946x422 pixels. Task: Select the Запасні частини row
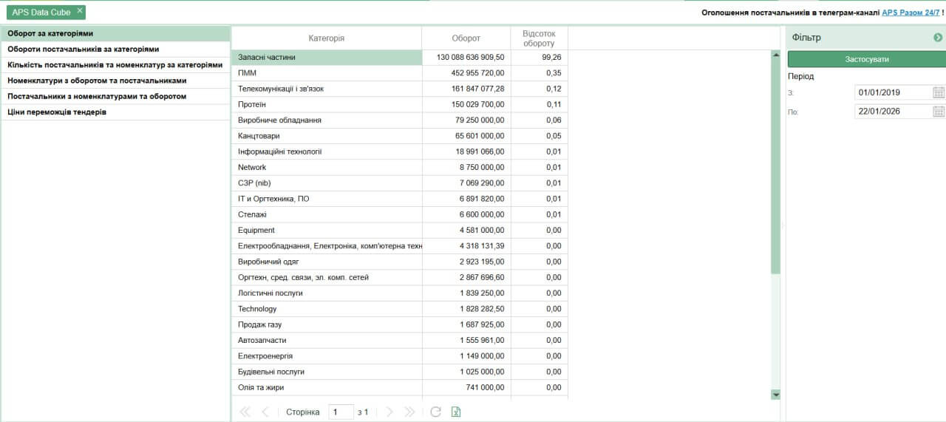pyautogui.click(x=326, y=57)
